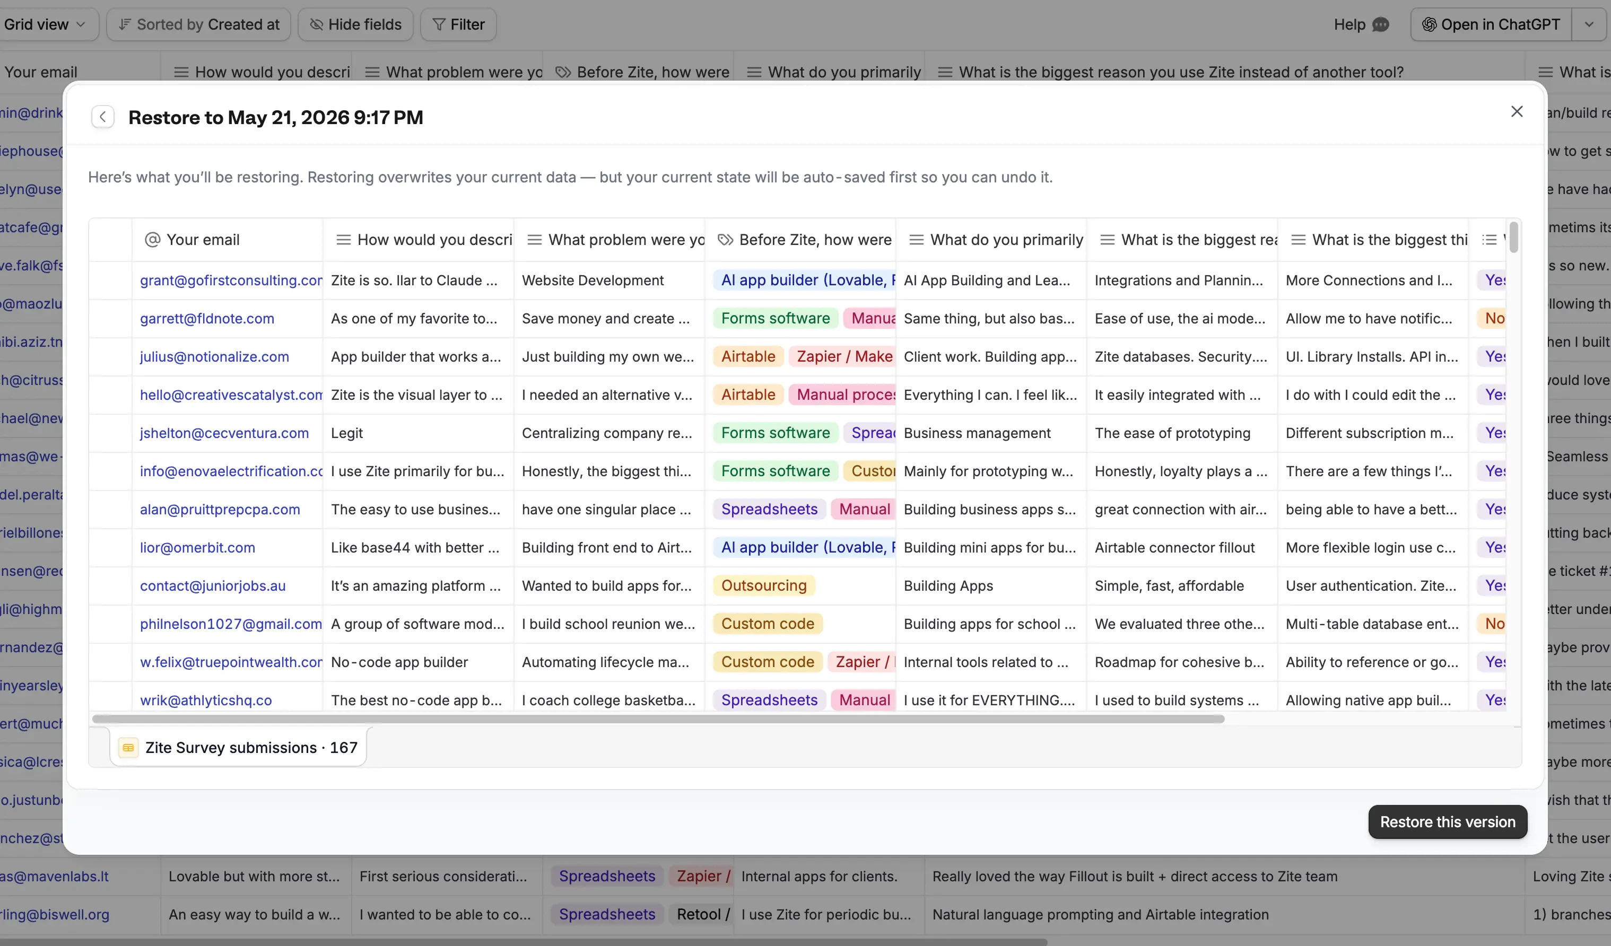Click the crossed-eye Hide fields icon
The height and width of the screenshot is (946, 1611).
click(316, 24)
